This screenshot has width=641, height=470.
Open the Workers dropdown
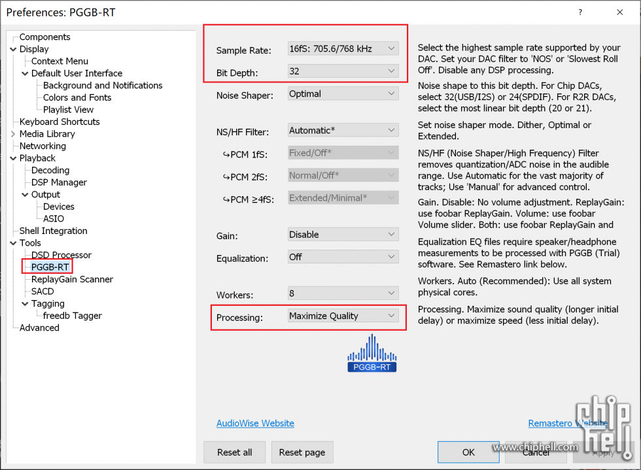pos(343,294)
